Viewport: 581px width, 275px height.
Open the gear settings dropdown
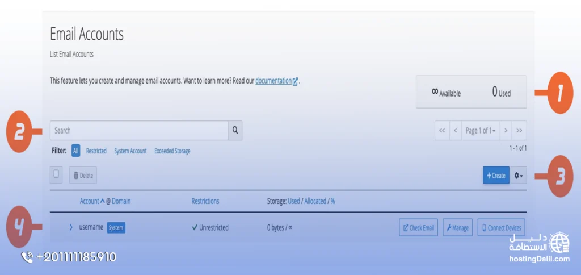point(519,175)
